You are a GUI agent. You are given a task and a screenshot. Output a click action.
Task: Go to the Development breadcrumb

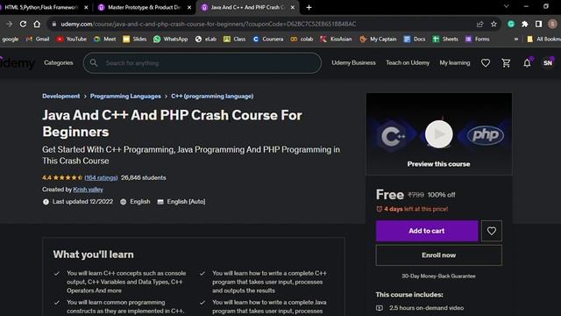point(60,96)
